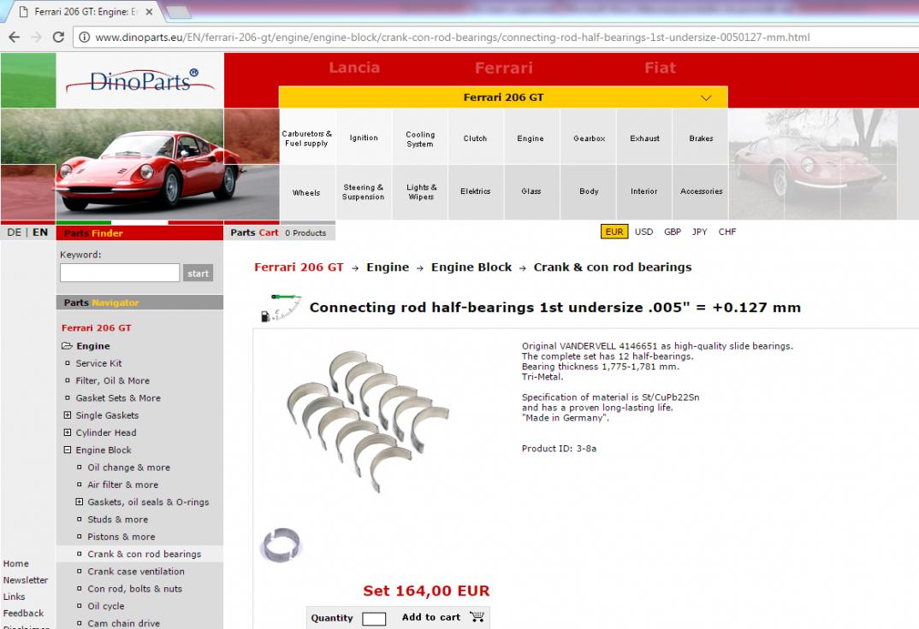
Task: Open the Accessories category tile
Action: click(701, 191)
